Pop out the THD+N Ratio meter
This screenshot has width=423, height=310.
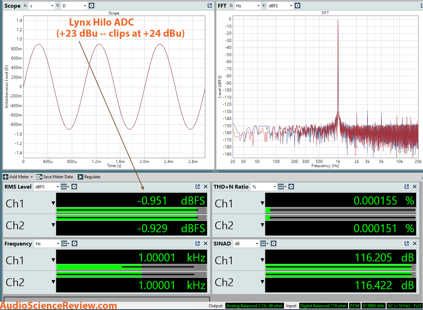pos(407,187)
